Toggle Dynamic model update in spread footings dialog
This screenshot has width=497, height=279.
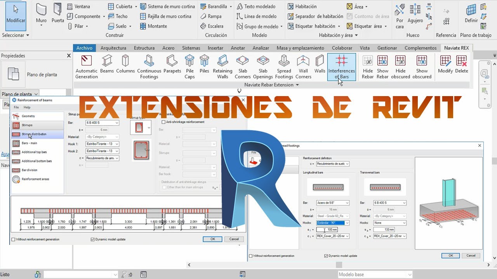click(x=326, y=256)
